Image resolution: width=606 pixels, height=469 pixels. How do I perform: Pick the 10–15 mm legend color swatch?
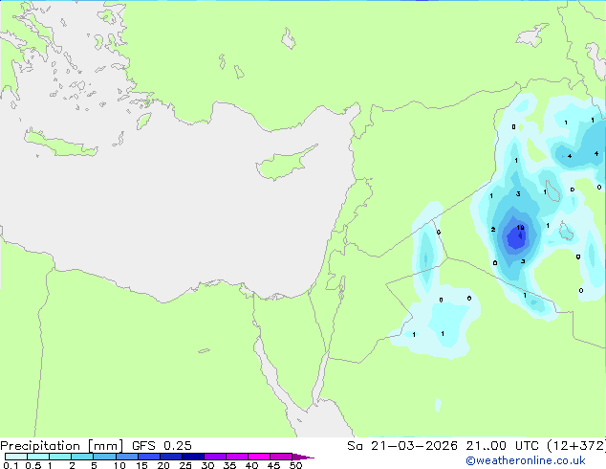127,457
